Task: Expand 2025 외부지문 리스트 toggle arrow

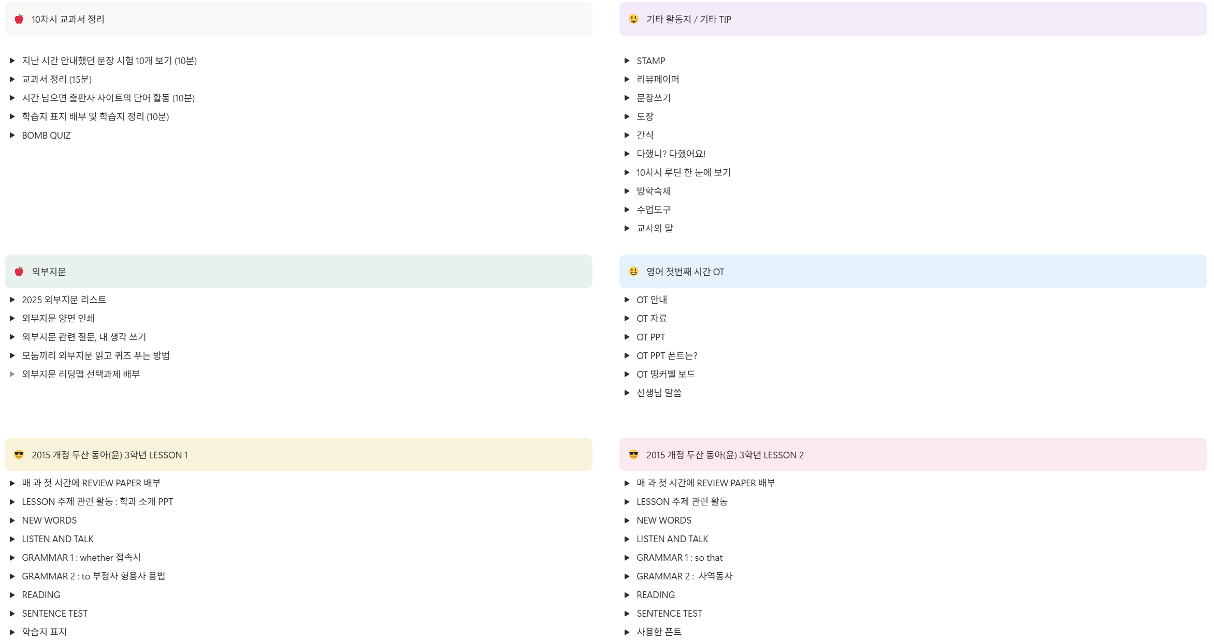Action: 12,300
